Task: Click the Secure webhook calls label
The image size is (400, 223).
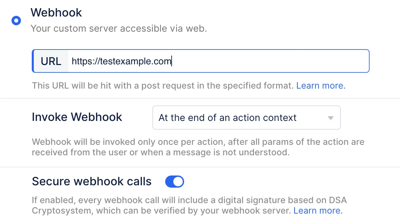Action: [x=92, y=182]
